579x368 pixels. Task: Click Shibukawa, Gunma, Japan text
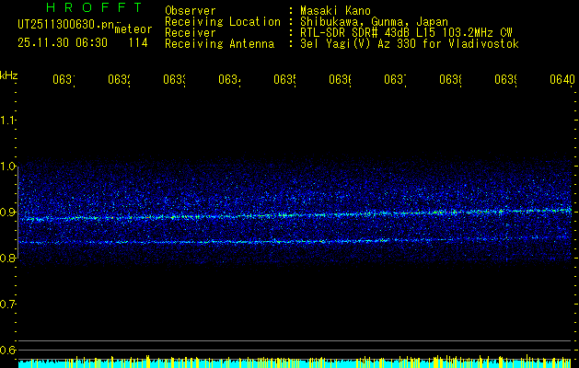374,22
